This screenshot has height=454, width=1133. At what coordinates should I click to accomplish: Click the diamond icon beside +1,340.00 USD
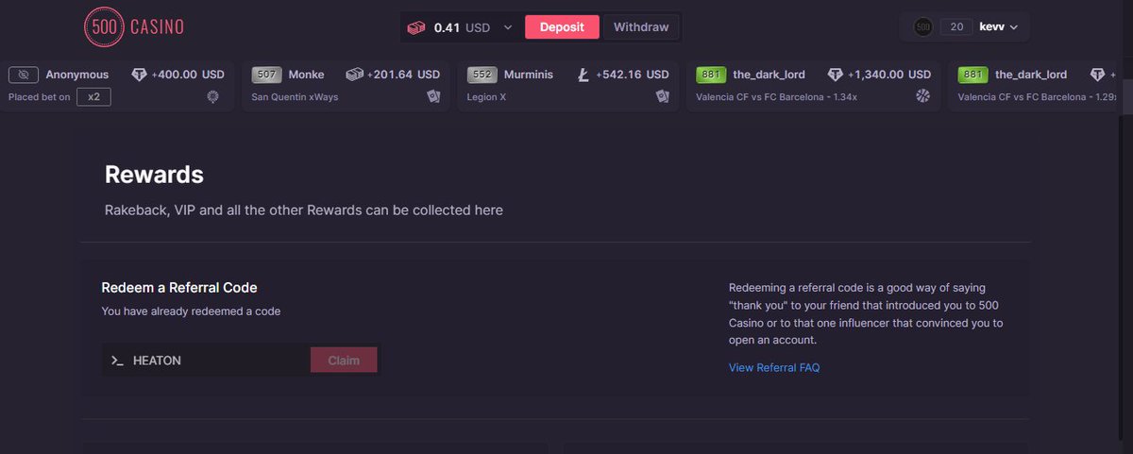click(x=836, y=75)
